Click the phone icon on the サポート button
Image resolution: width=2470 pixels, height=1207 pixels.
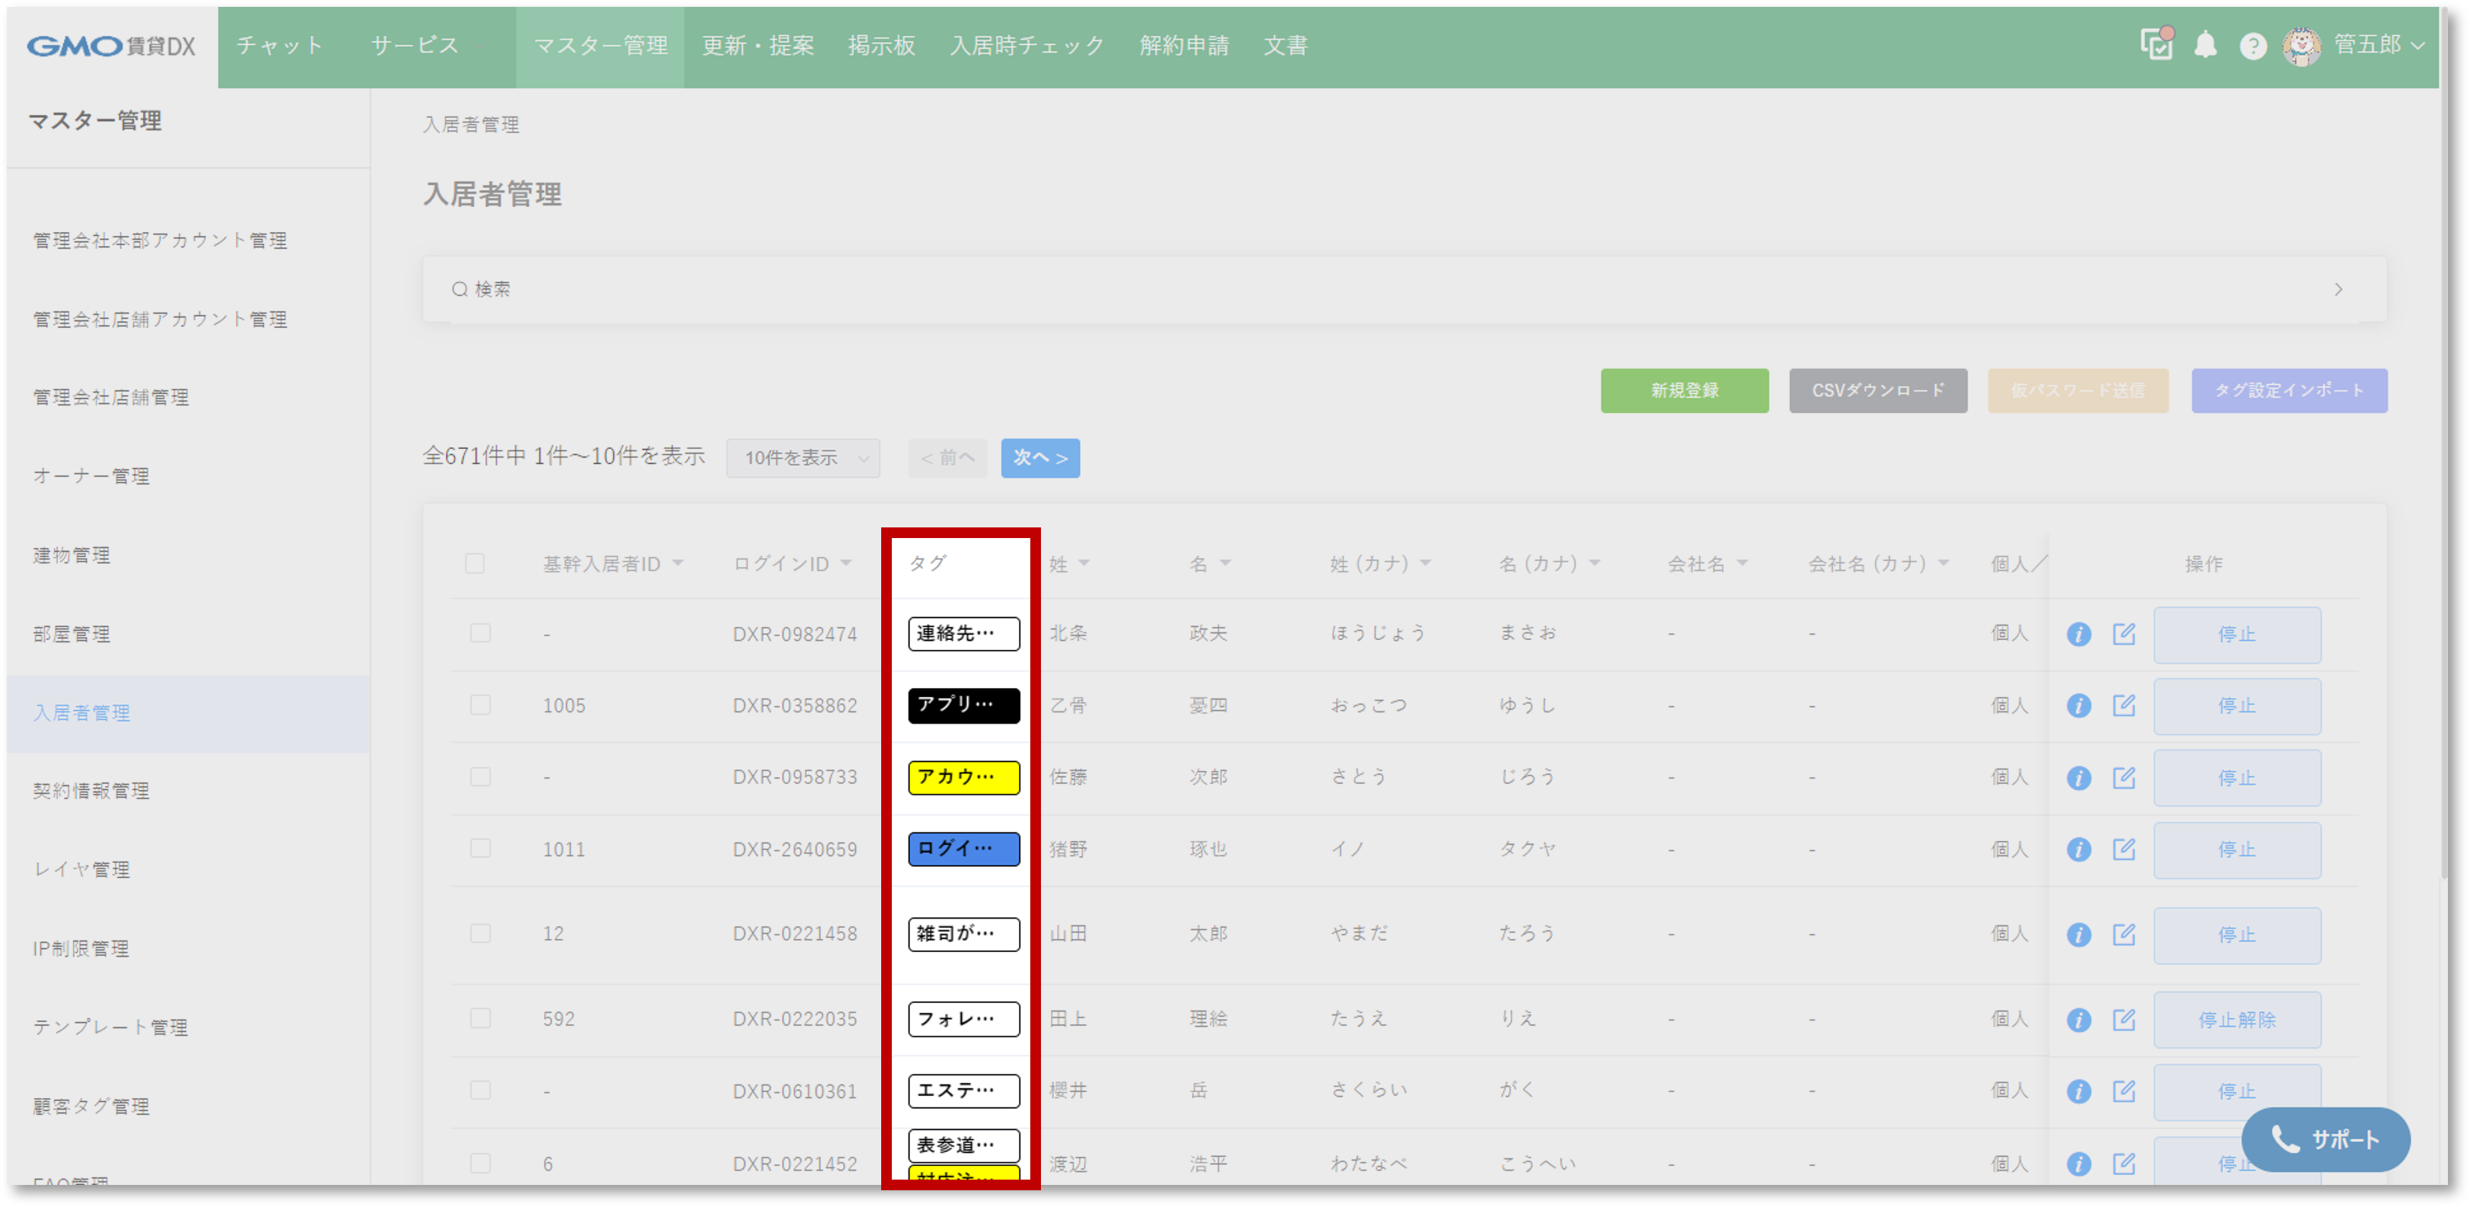[2285, 1140]
